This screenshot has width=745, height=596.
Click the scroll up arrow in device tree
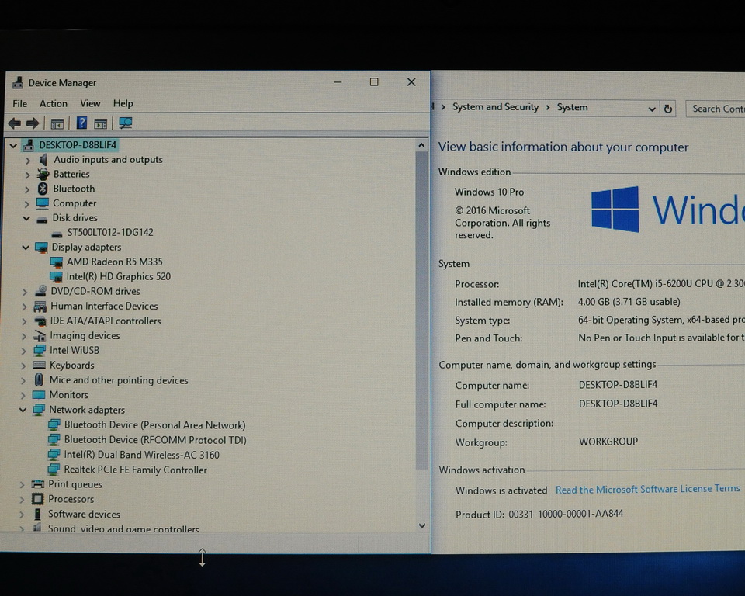[x=421, y=145]
